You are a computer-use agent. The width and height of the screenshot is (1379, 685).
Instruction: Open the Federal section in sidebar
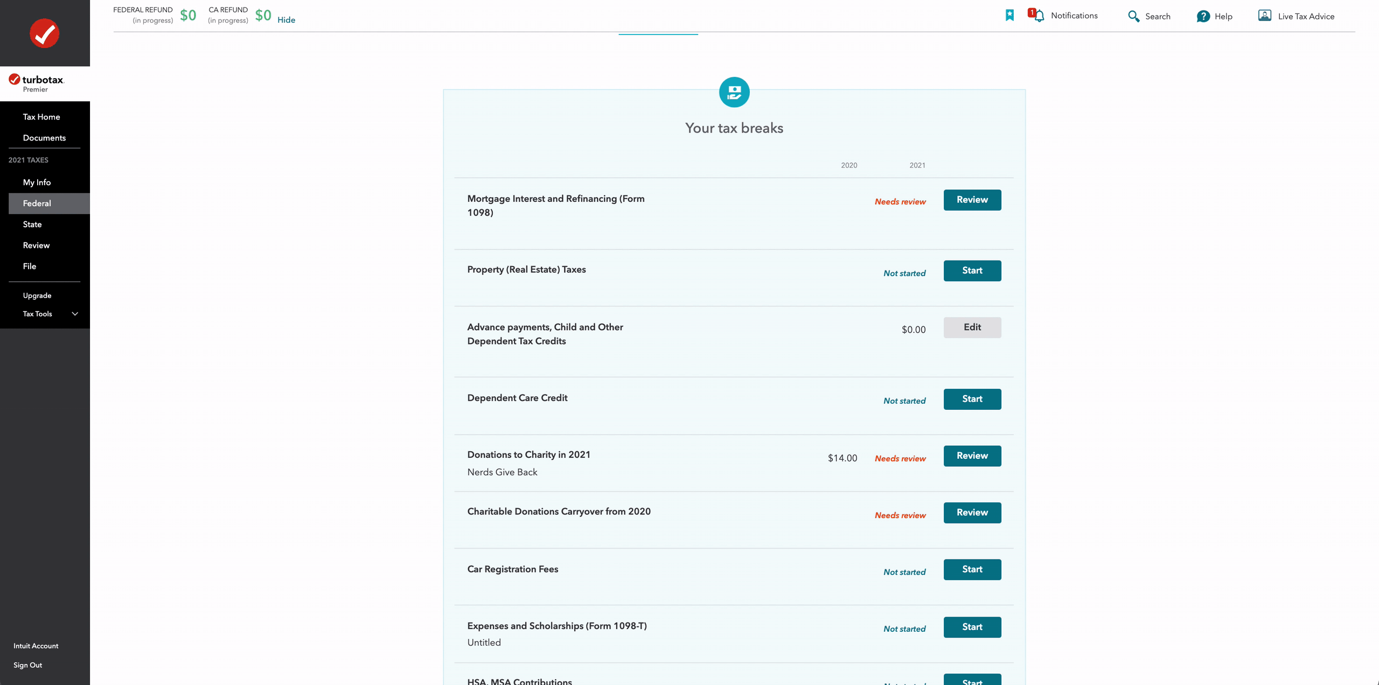point(37,204)
